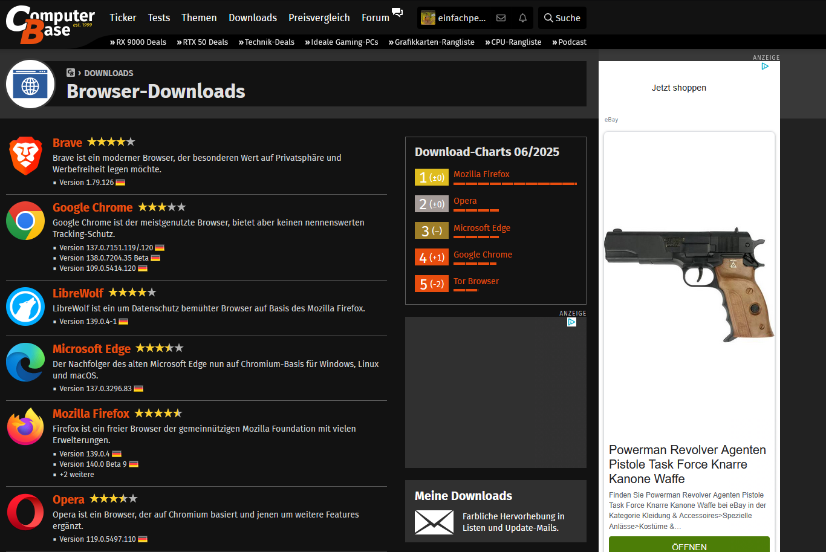
Task: Click the Google Chrome star rating
Action: click(162, 207)
